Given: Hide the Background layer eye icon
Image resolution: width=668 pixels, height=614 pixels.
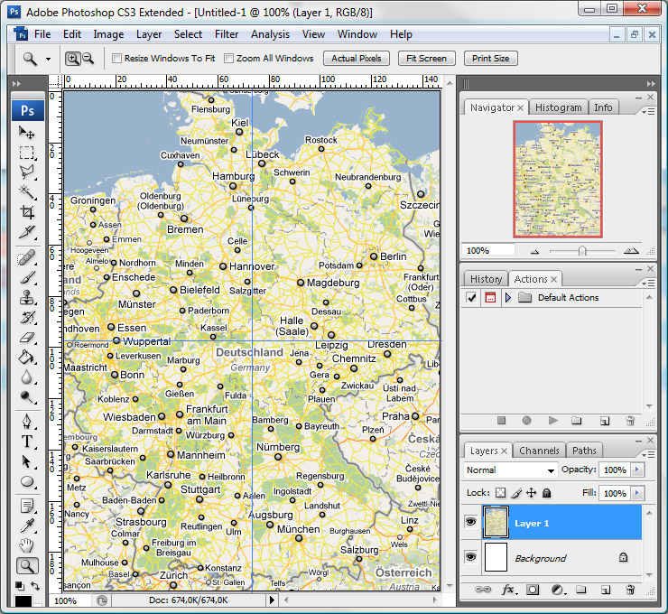Looking at the screenshot, I should pos(470,556).
